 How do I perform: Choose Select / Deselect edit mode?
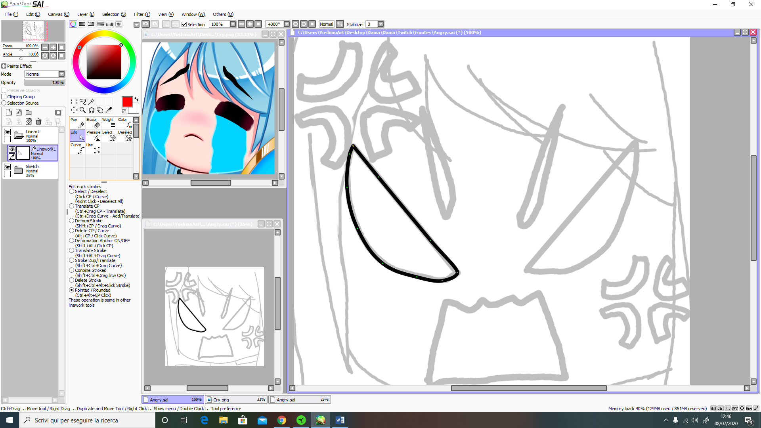(71, 191)
